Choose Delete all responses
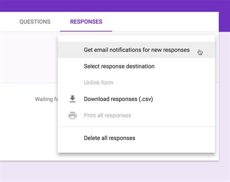The image size is (230, 182). [136, 138]
